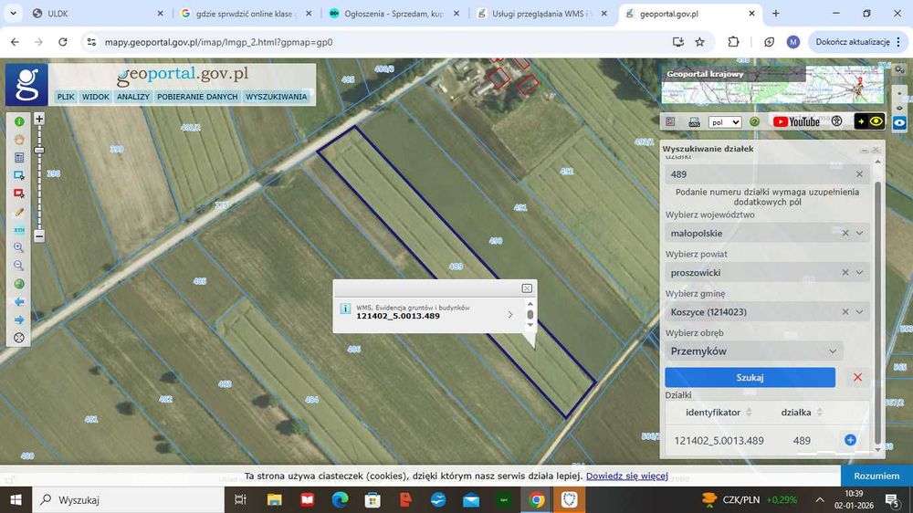The height and width of the screenshot is (513, 913).
Task: Click the green identify info tool
Action: [x=19, y=121]
